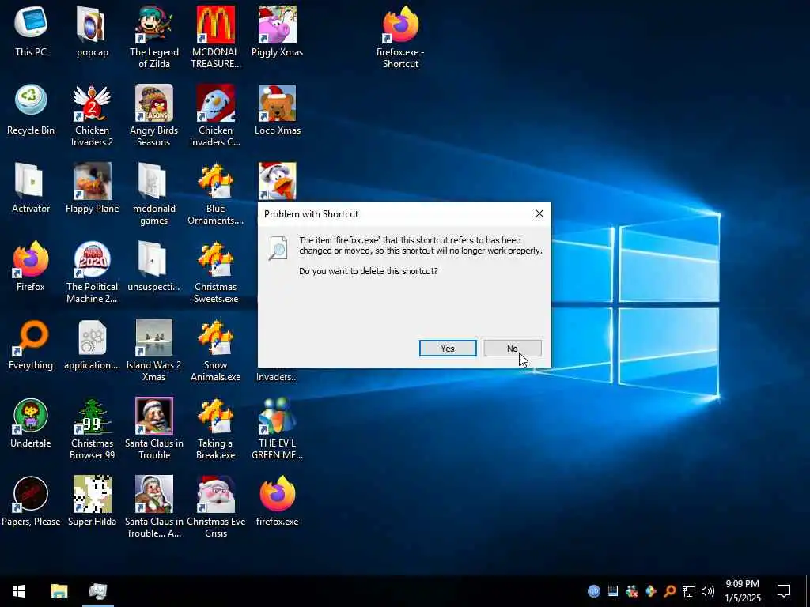Viewport: 810px width, 607px height.
Task: Select the Taking a Break.exe icon
Action: (215, 429)
